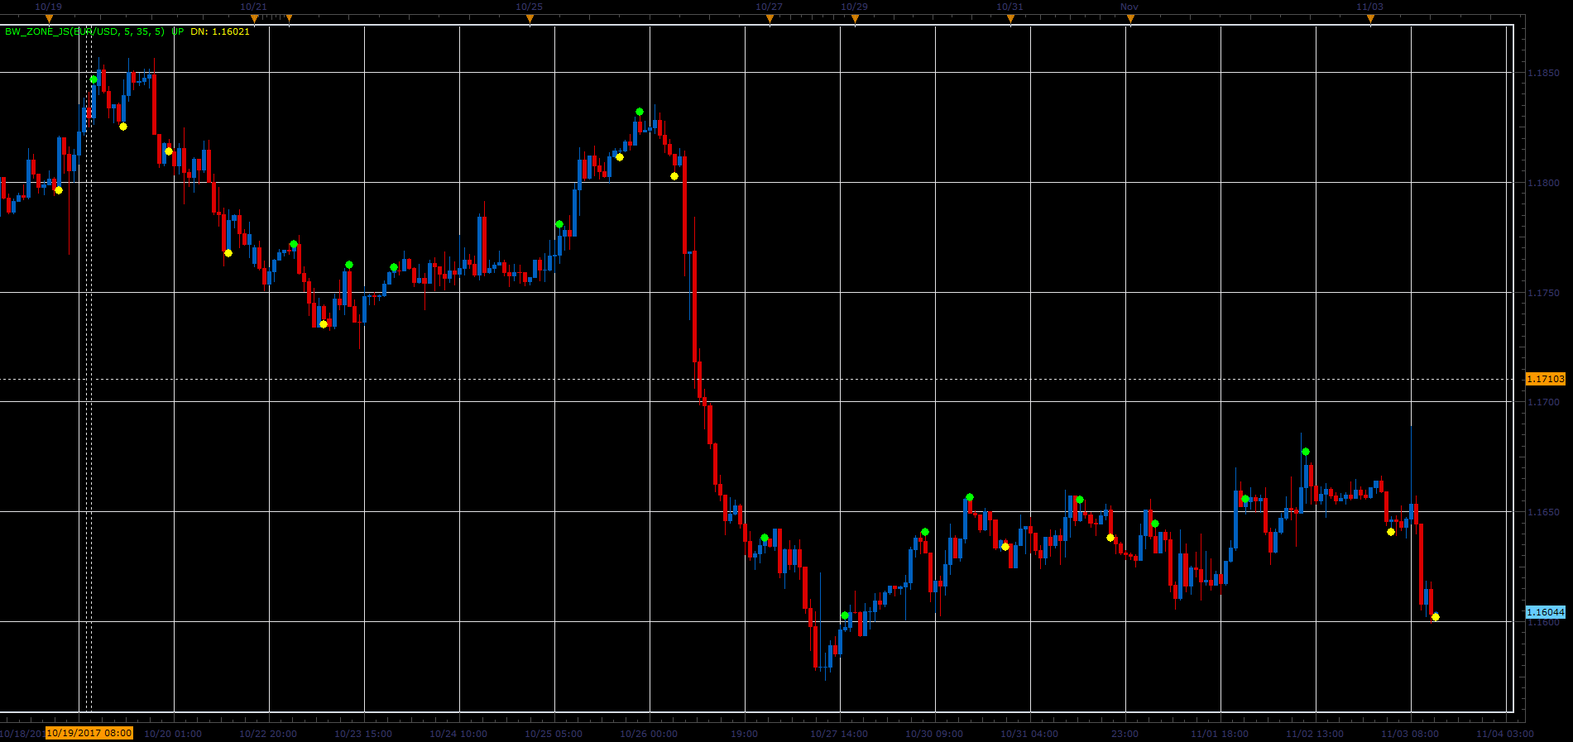Click the blue 1.16044 current price tag
Viewport: 1573px width, 742px height.
pos(1546,612)
